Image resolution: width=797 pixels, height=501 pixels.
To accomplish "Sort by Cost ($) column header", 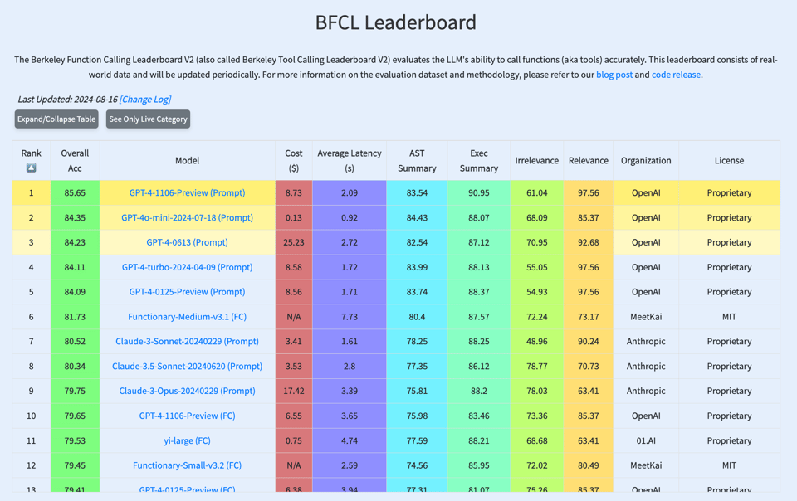I will [294, 160].
